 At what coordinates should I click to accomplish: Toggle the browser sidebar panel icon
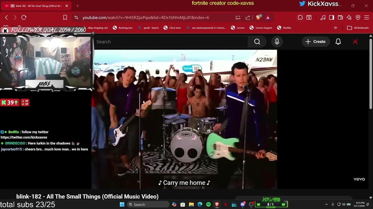click(332, 17)
